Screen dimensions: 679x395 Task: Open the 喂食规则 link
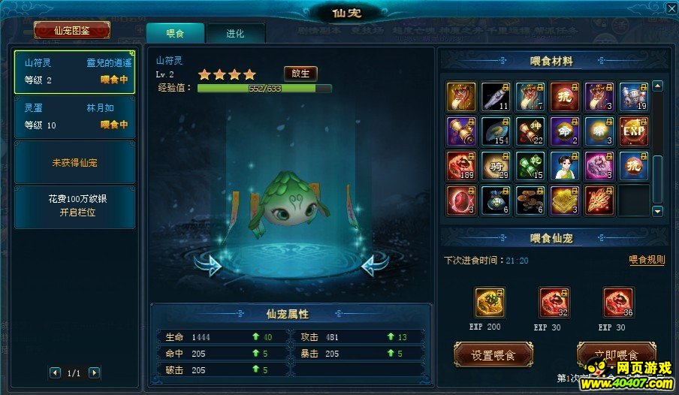(x=647, y=260)
